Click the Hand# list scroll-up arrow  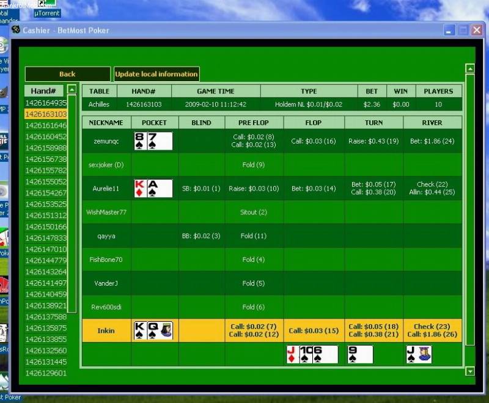(72, 90)
